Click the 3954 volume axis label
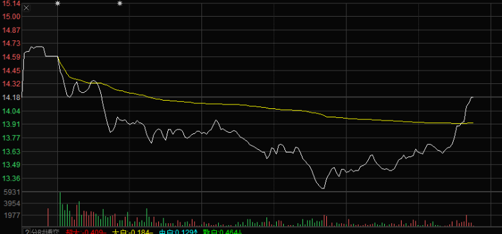Image resolution: width=502 pixels, height=234 pixels. [x=12, y=204]
